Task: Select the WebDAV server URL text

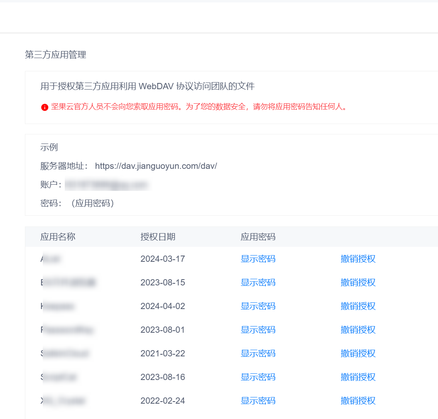Action: pos(156,166)
